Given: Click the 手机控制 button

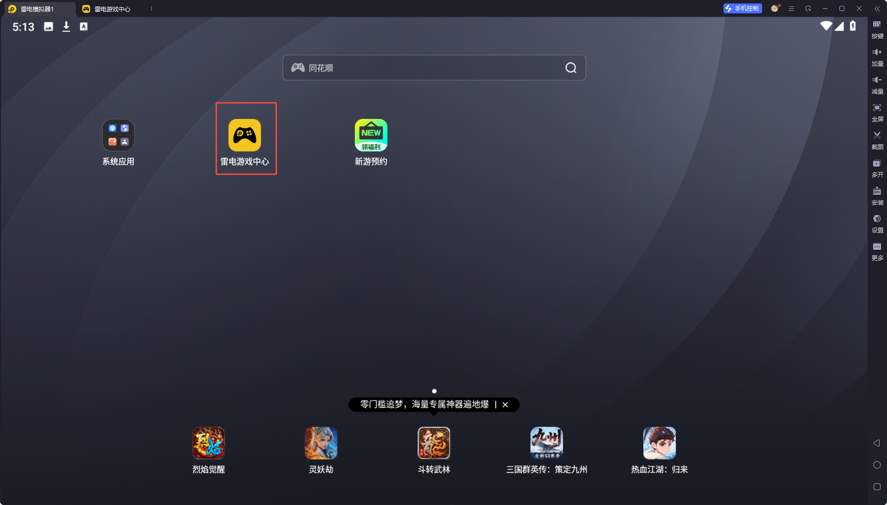Looking at the screenshot, I should coord(742,8).
